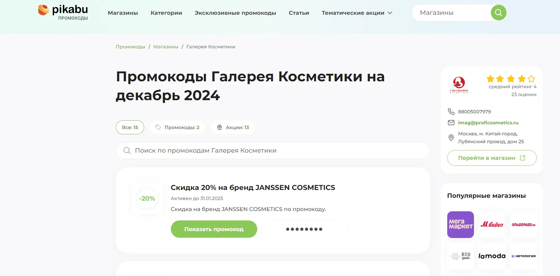The width and height of the screenshot is (560, 276).
Task: Open the Lamoda store tile
Action: tap(492, 256)
